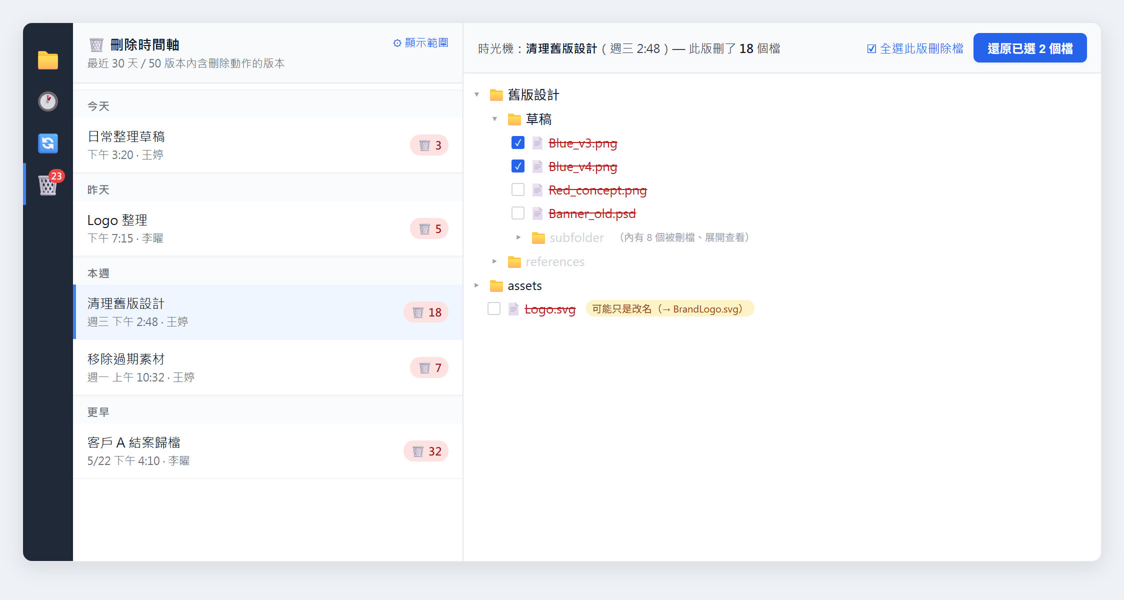Click the references folder icon
Screen dimensions: 1124x600
tap(514, 261)
